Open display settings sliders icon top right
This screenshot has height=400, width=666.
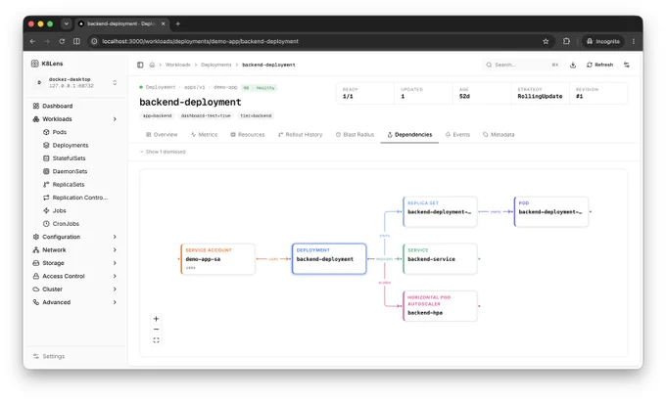click(x=627, y=65)
